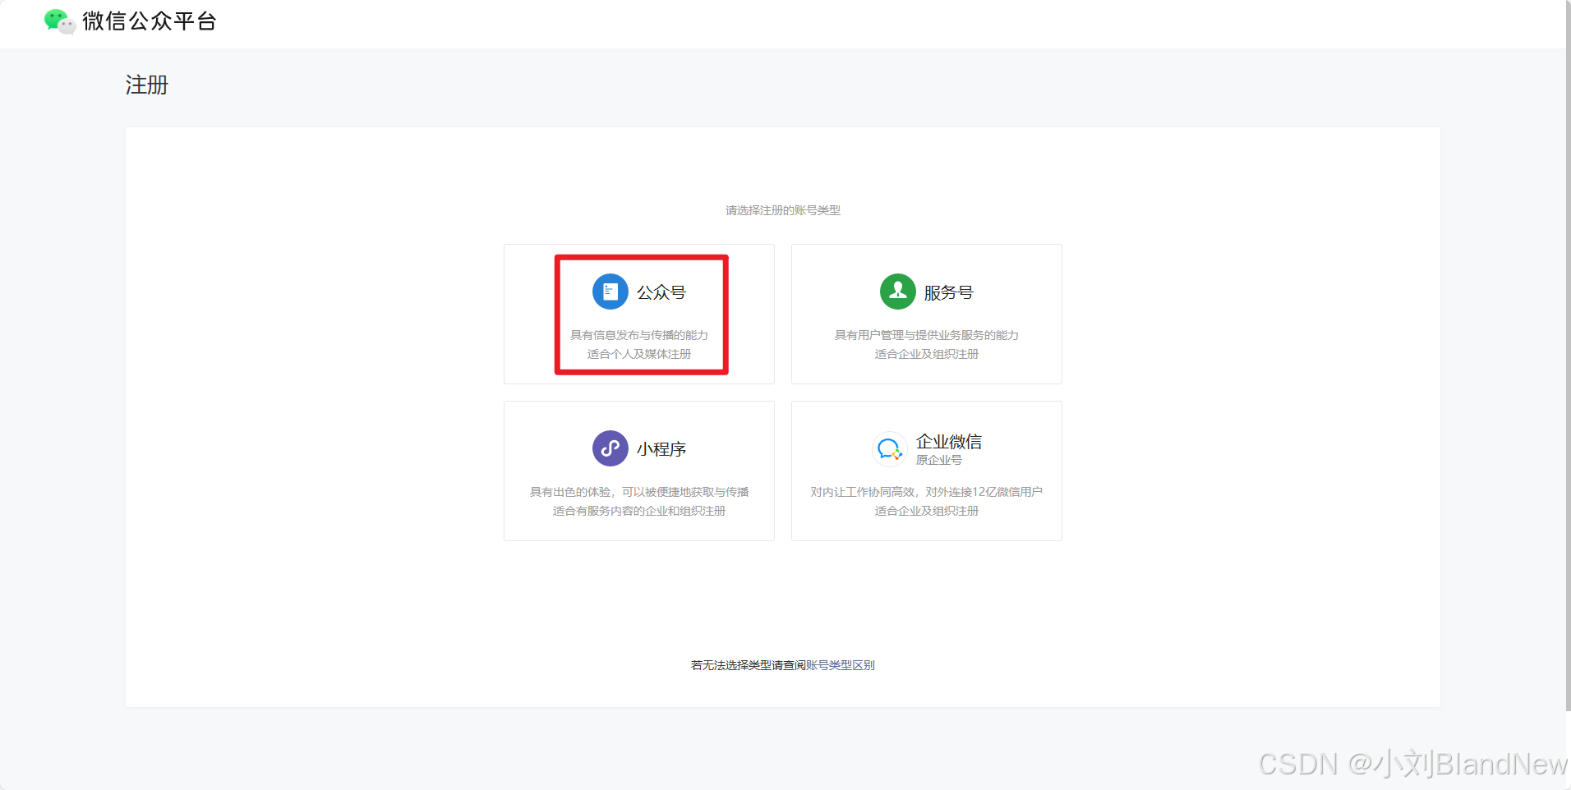Click the WeChat logo icon in header

(59, 21)
